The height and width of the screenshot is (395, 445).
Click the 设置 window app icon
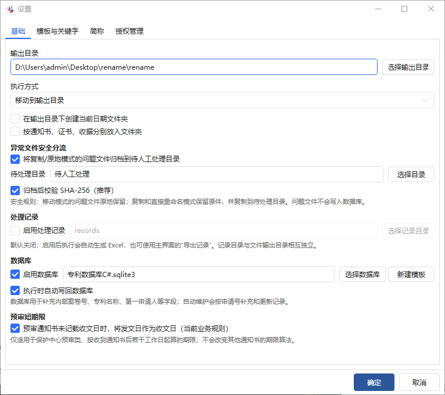tap(10, 9)
